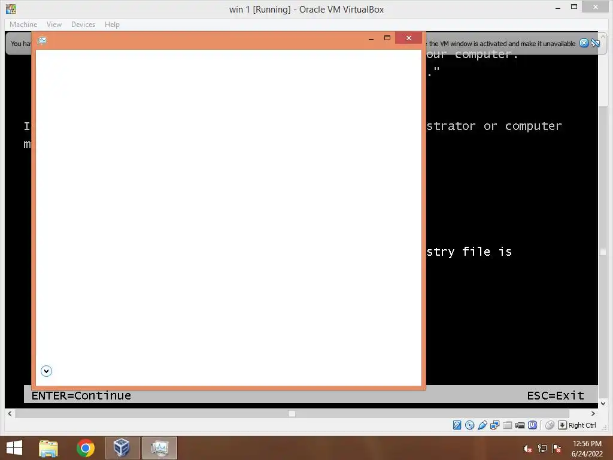This screenshot has height=460, width=613.
Task: Minimize the orange-framed window
Action: [371, 38]
